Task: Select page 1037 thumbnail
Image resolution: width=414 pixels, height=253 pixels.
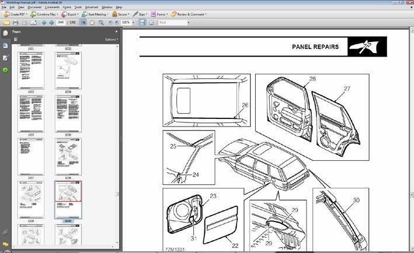Action: click(x=31, y=157)
